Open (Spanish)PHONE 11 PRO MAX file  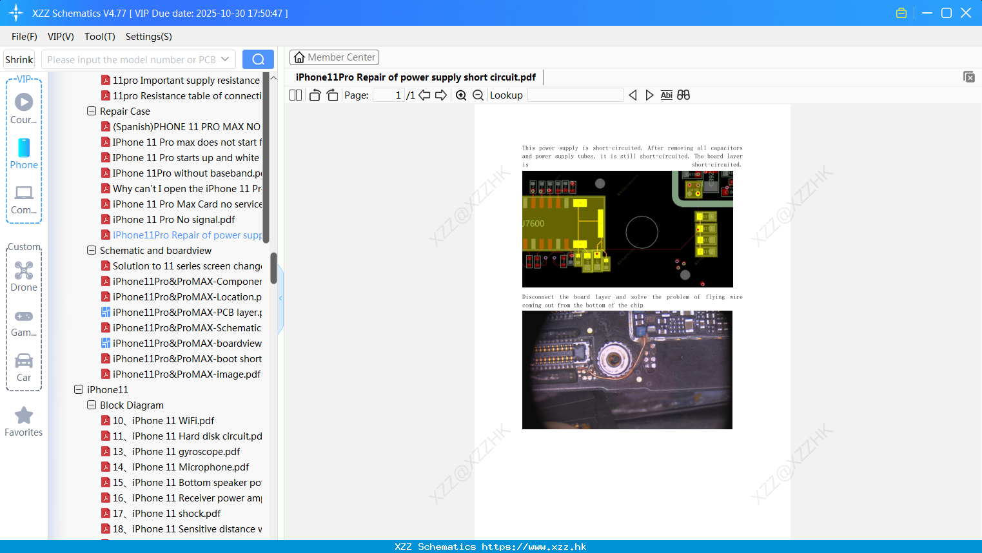click(x=181, y=126)
